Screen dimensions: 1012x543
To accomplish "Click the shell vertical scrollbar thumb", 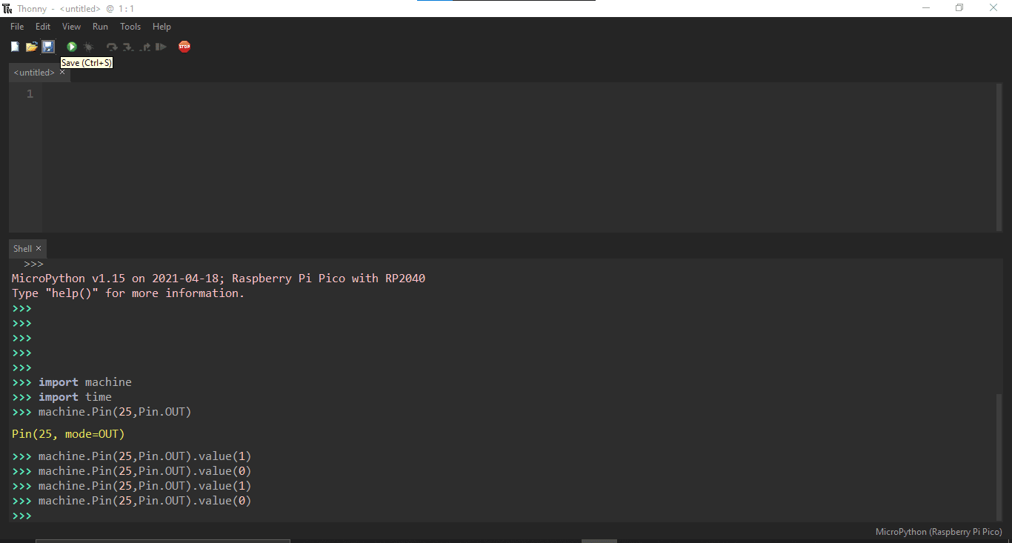I will (999, 457).
